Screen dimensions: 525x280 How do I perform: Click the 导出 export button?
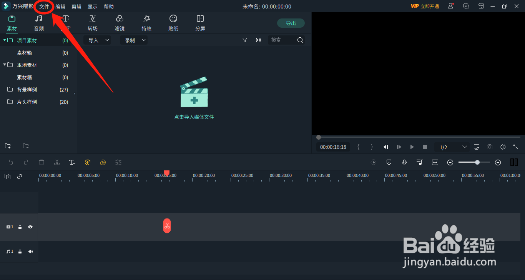click(x=291, y=23)
